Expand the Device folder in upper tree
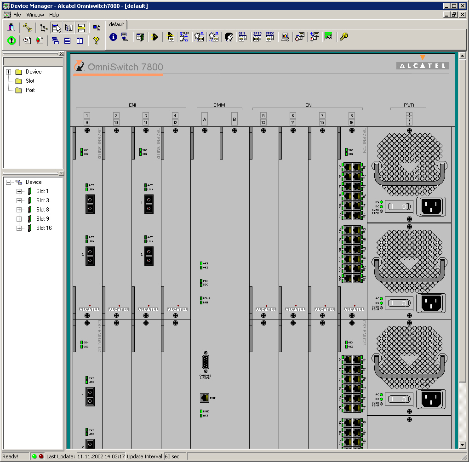The image size is (469, 462). (x=8, y=72)
